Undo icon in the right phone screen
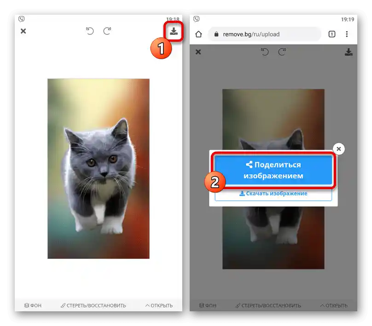Image resolution: width=372 pixels, height=326 pixels. tap(265, 52)
